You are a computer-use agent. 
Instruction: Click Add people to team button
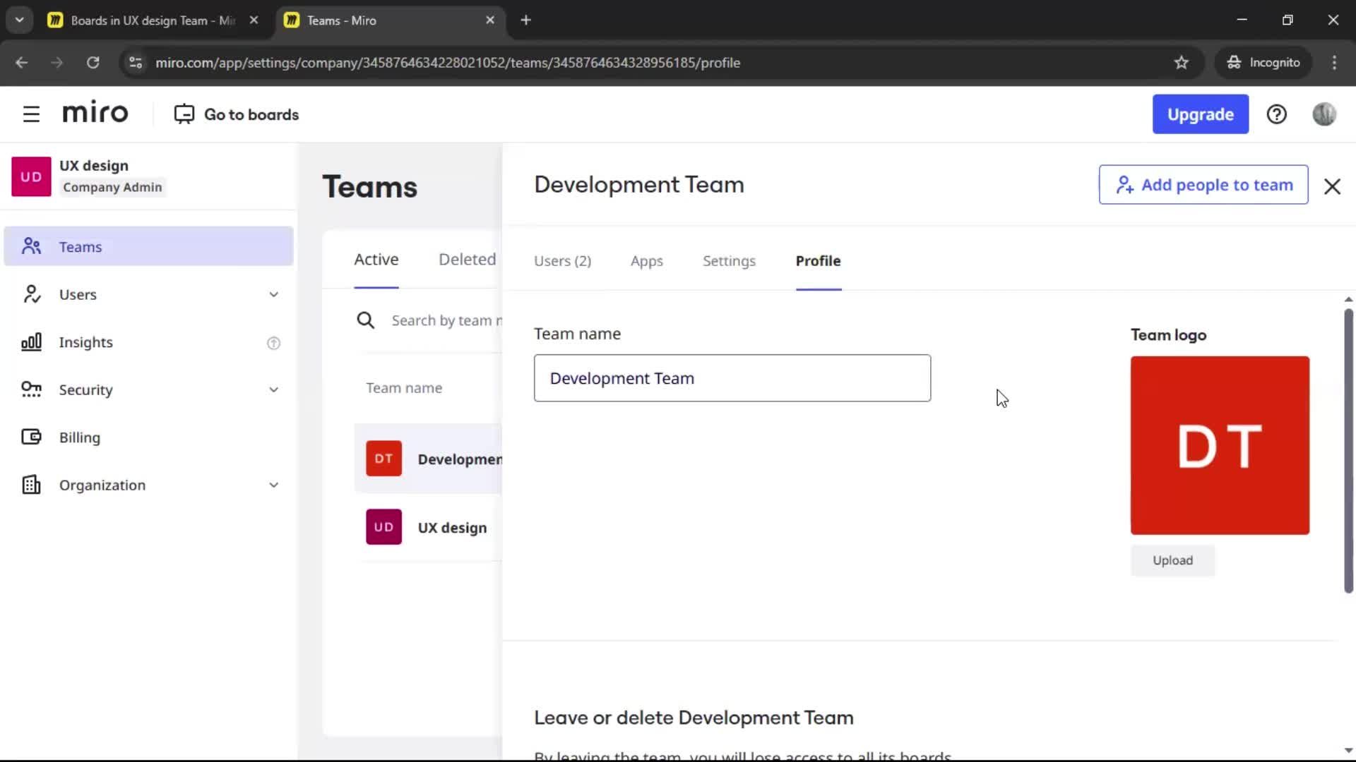(x=1203, y=185)
